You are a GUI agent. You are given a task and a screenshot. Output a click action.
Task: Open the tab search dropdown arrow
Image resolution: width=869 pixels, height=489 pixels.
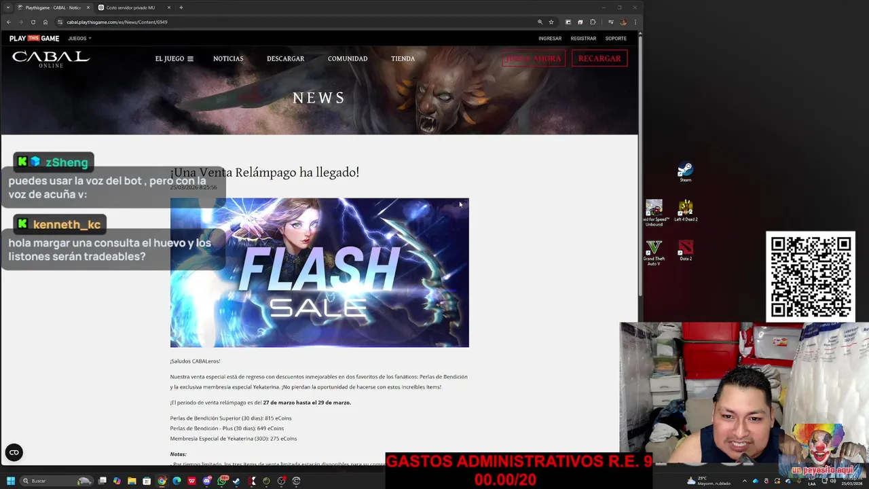[8, 7]
